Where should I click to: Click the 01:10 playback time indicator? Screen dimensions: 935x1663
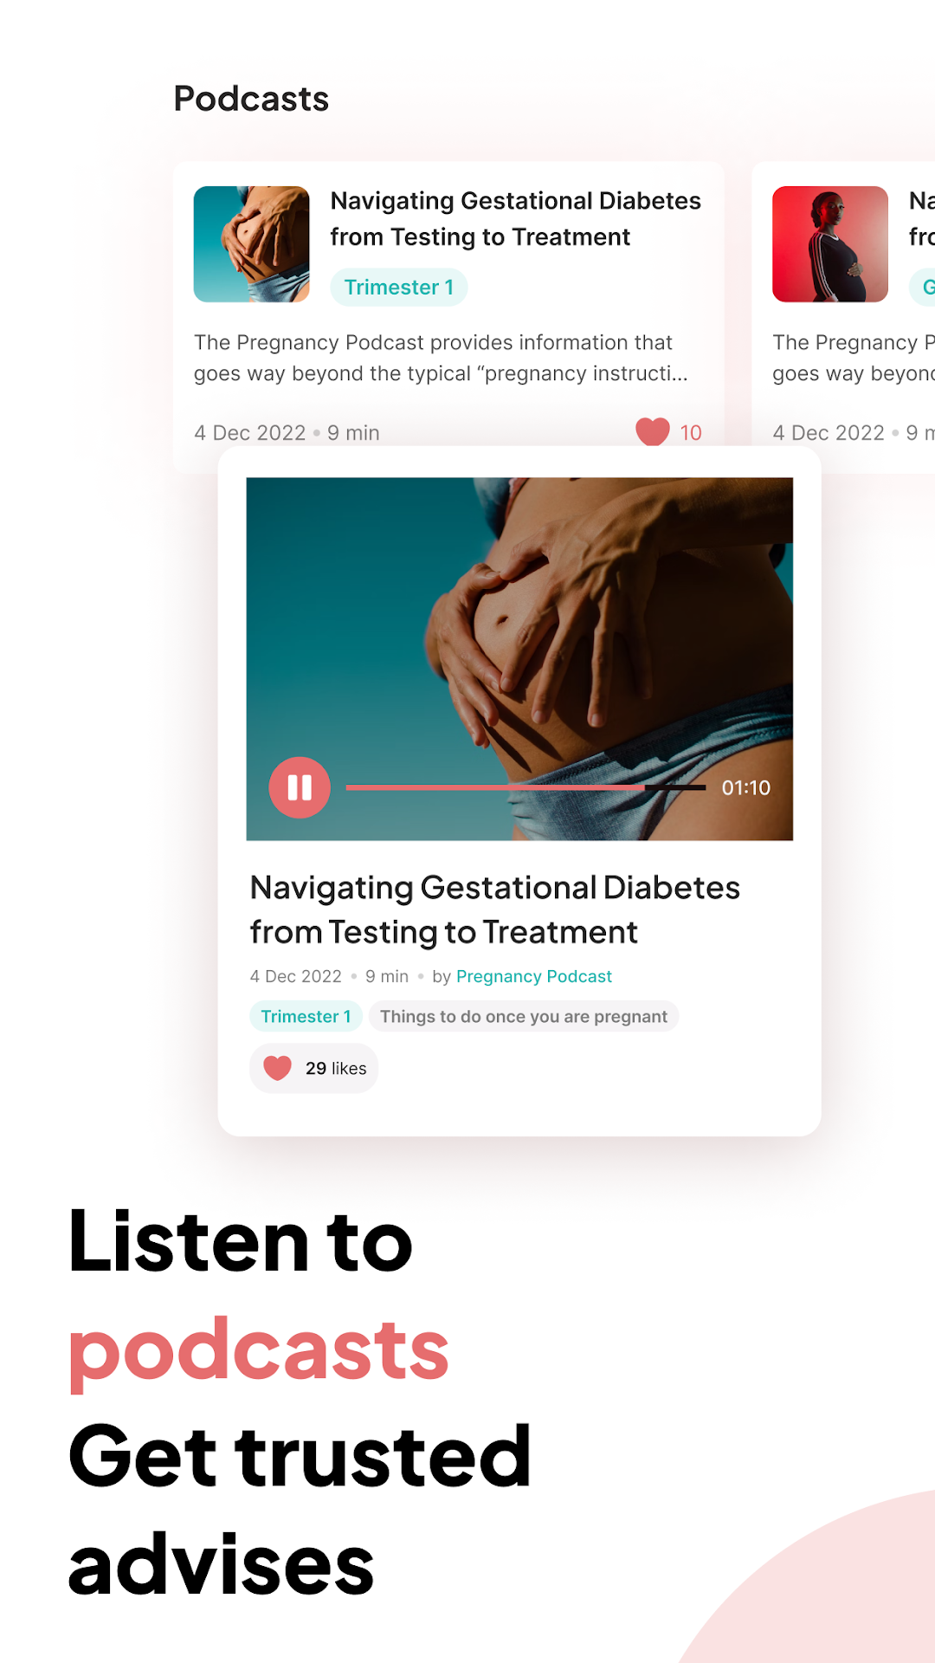(x=746, y=787)
